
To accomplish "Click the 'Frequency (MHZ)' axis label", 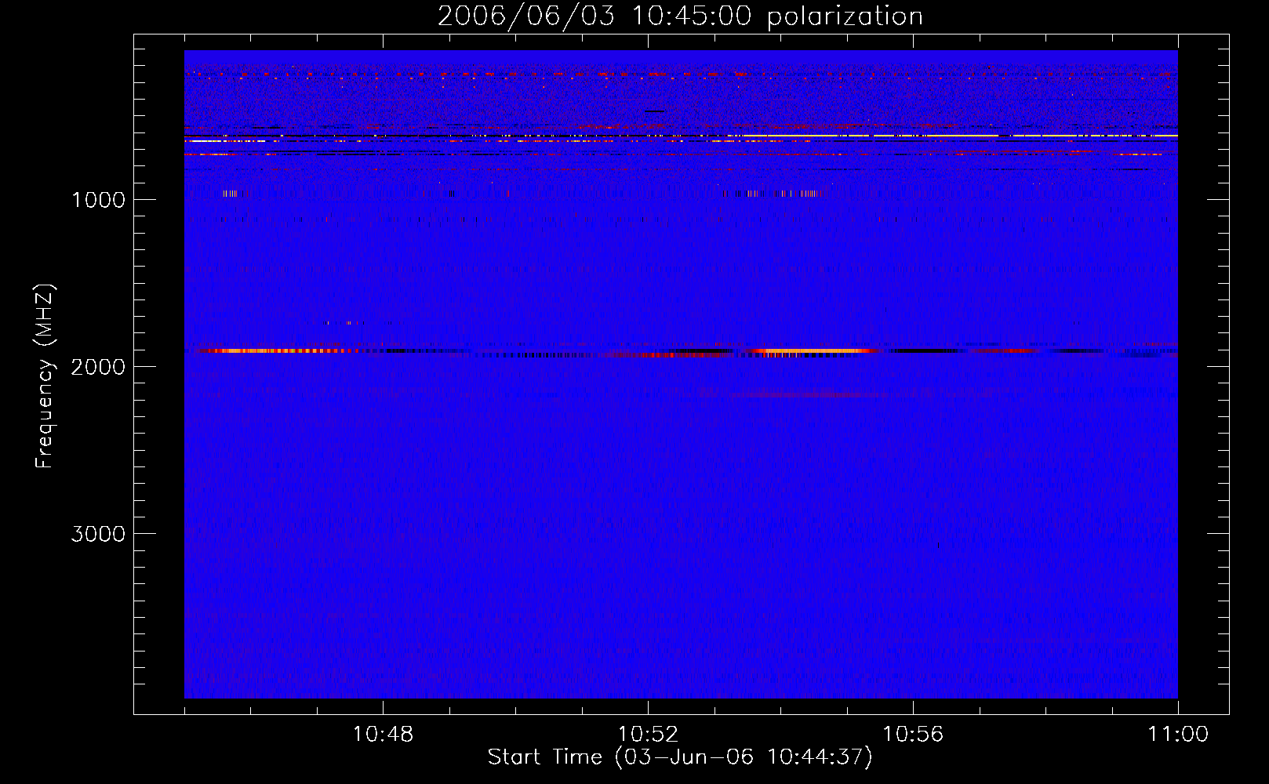I will click(x=45, y=376).
